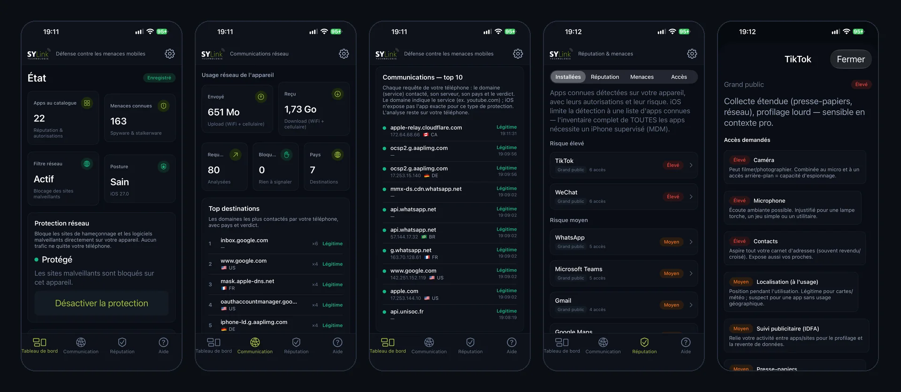Click the Filtre réseau globe icon

point(87,164)
